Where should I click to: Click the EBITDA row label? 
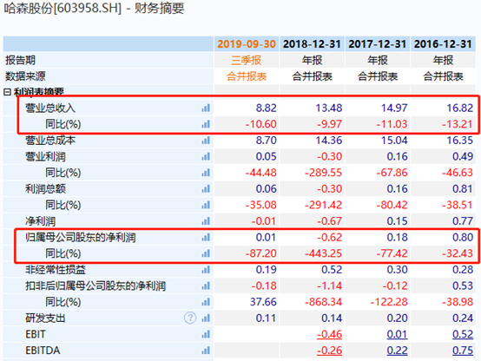pyautogui.click(x=43, y=351)
